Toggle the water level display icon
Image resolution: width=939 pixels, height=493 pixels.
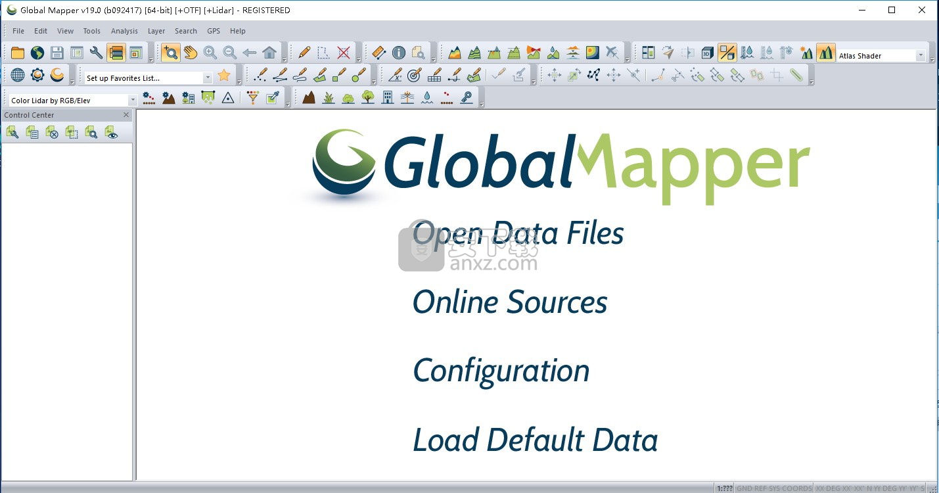click(x=747, y=53)
